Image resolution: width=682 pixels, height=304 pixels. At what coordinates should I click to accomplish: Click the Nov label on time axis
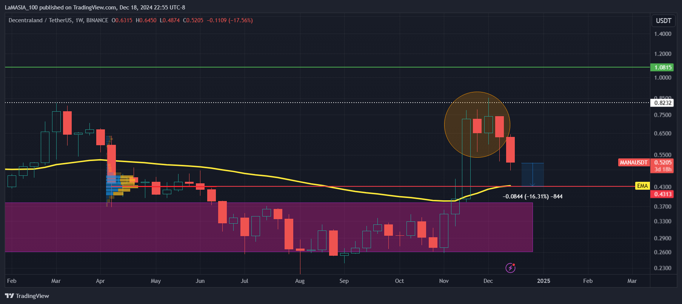pos(444,281)
